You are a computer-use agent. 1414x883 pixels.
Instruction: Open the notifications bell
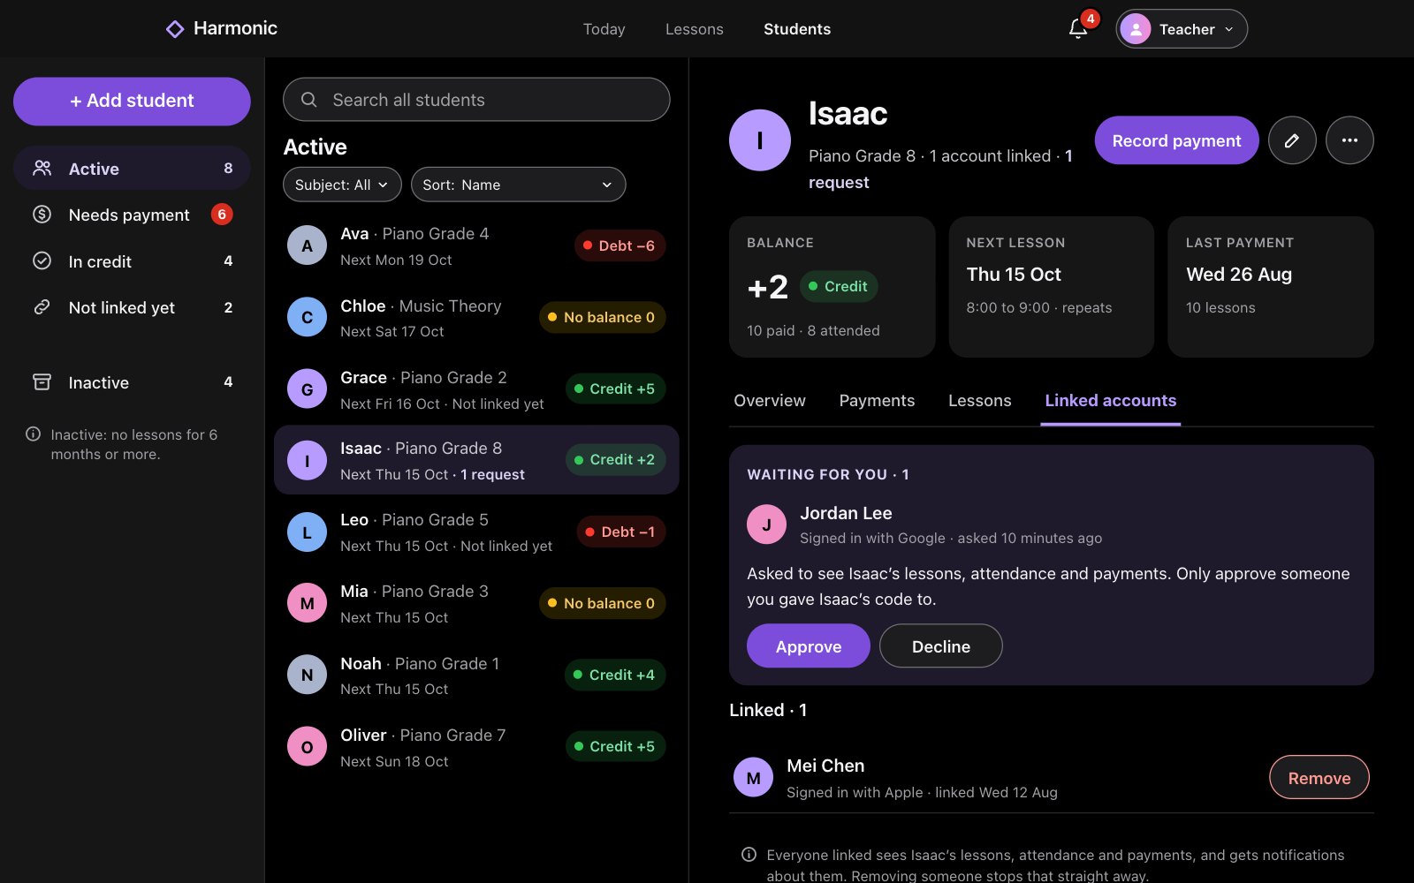(x=1077, y=29)
